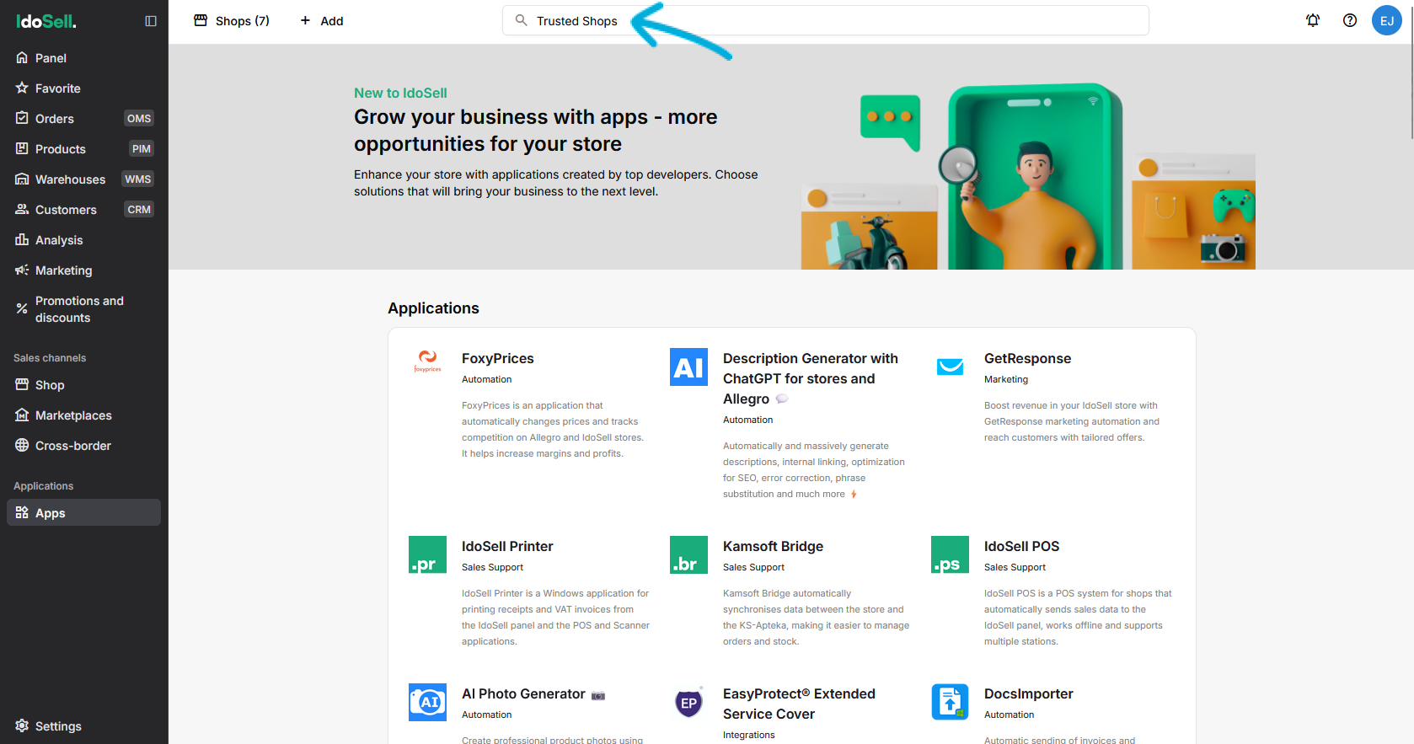Open the Products menu item
This screenshot has height=744, width=1414.
(83, 148)
